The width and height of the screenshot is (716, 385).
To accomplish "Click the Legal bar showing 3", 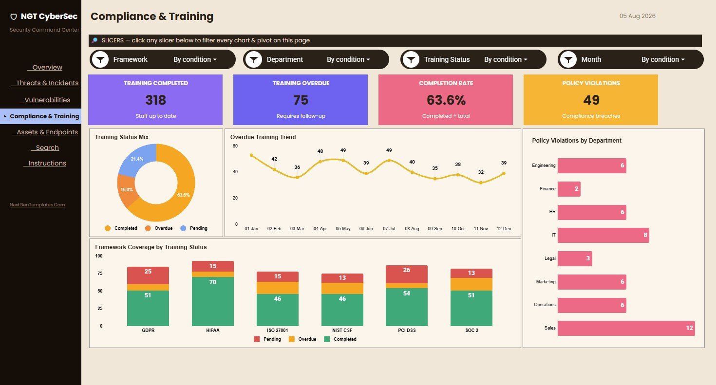I will (x=575, y=258).
